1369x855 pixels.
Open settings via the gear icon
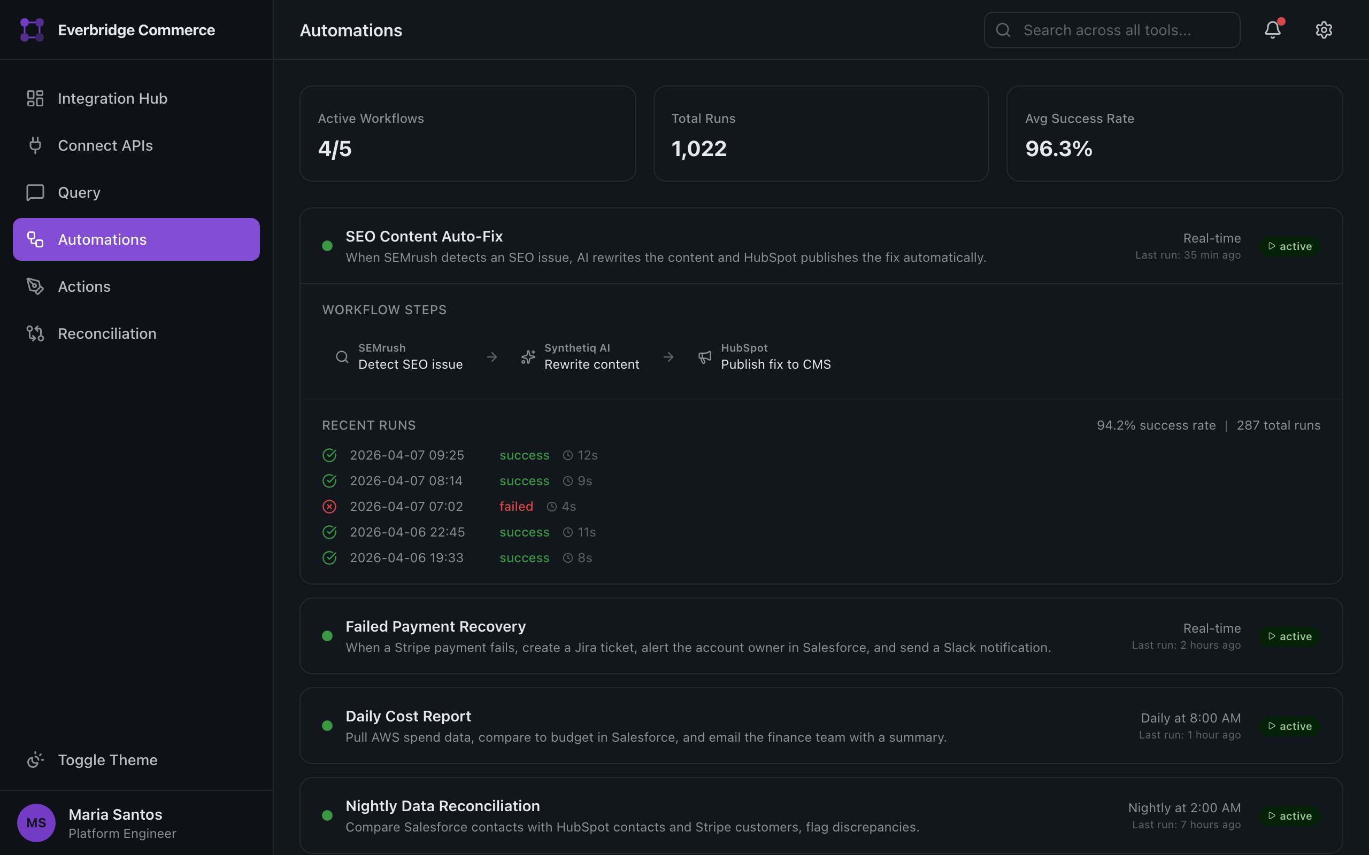1324,29
